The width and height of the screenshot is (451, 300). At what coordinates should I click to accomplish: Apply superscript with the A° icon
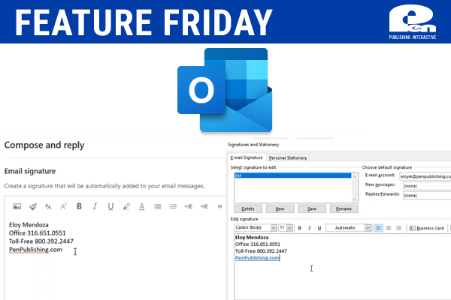tap(64, 206)
